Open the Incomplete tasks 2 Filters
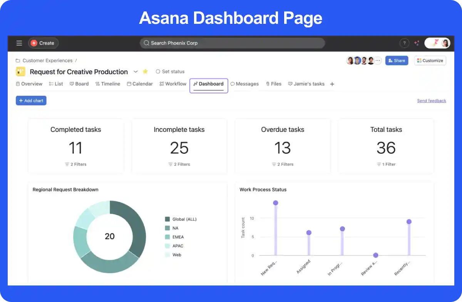This screenshot has height=302, width=462. click(179, 164)
